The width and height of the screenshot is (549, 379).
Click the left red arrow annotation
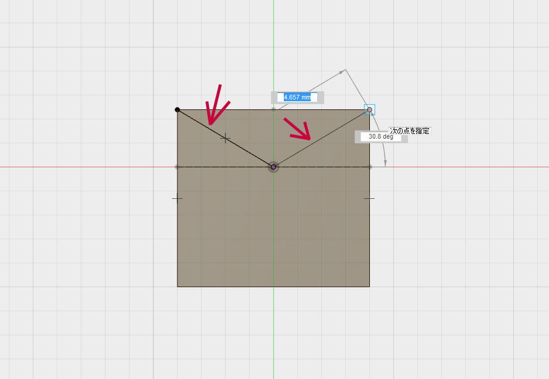tap(214, 106)
